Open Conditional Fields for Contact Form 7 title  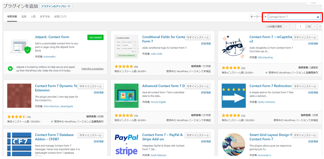point(163,39)
